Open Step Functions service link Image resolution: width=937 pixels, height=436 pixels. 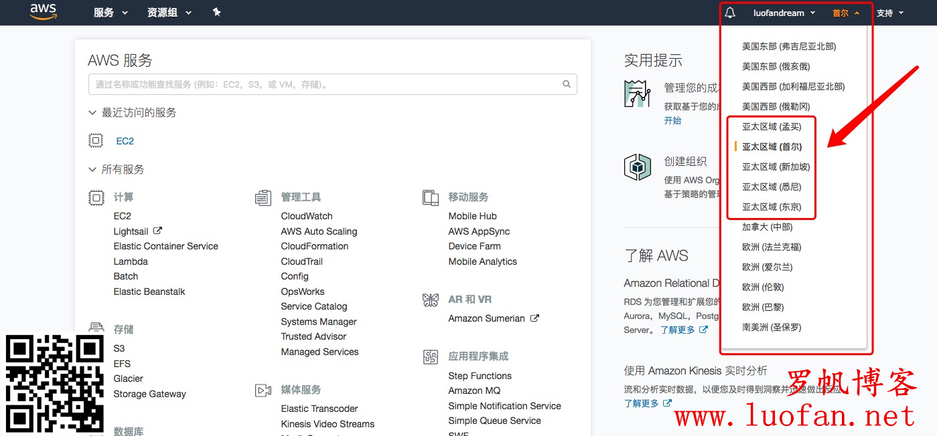(x=480, y=376)
